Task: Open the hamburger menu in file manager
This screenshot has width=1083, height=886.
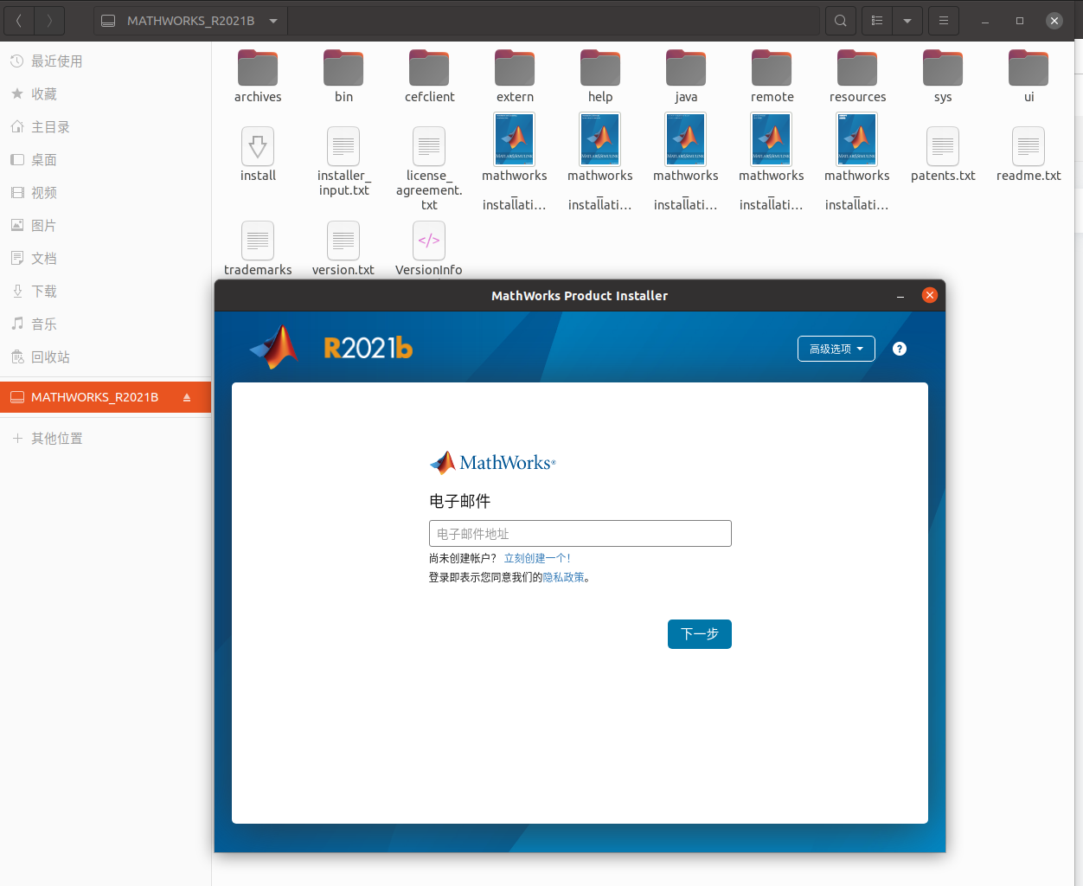Action: coord(944,21)
